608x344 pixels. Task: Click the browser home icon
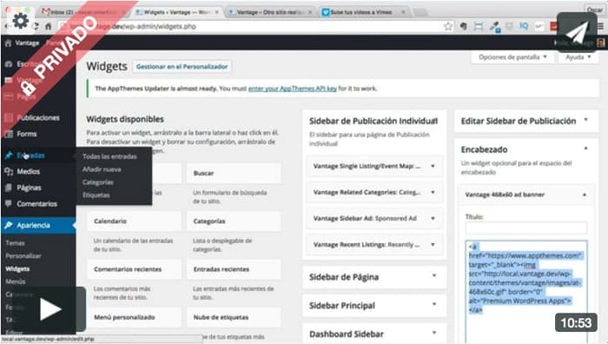click(48, 26)
